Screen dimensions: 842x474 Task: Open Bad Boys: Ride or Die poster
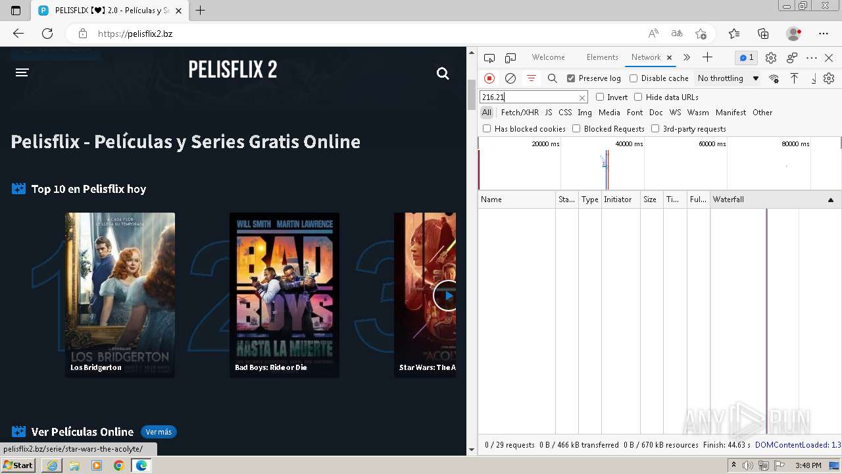pyautogui.click(x=284, y=295)
